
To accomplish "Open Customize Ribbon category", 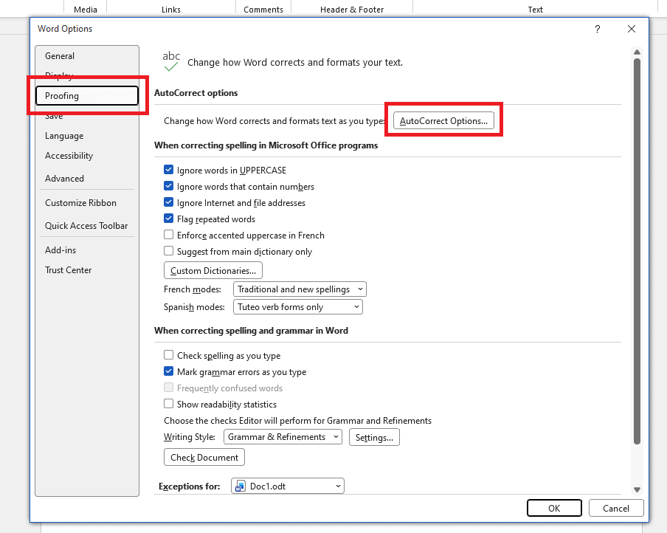I will 81,203.
